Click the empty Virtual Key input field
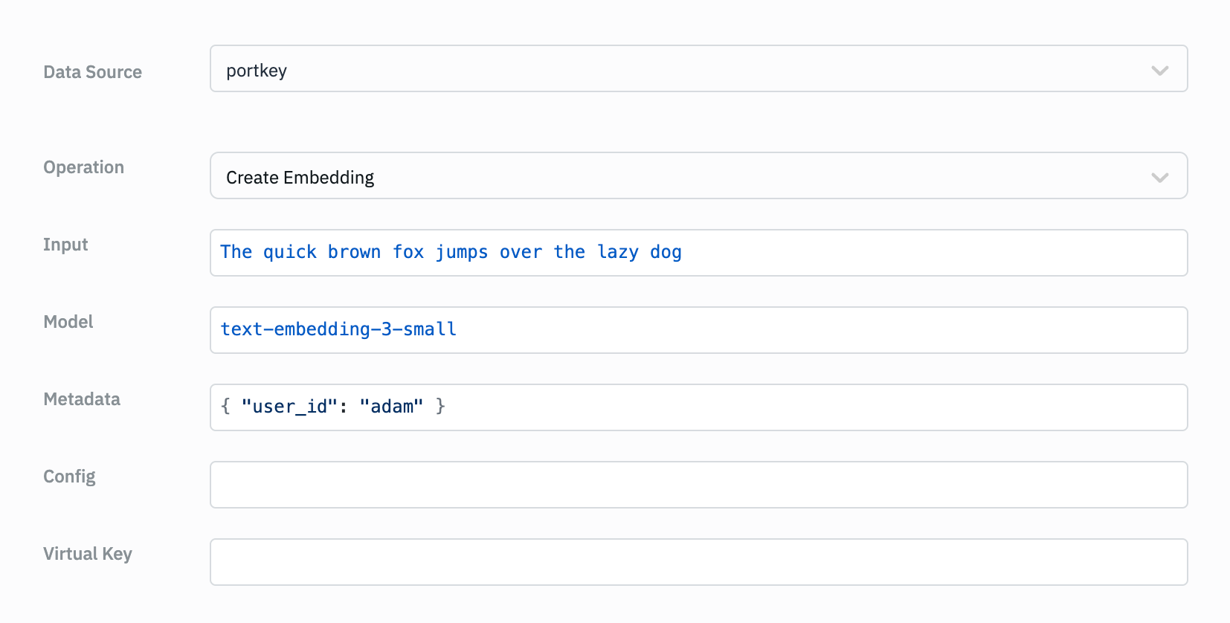 [698, 562]
